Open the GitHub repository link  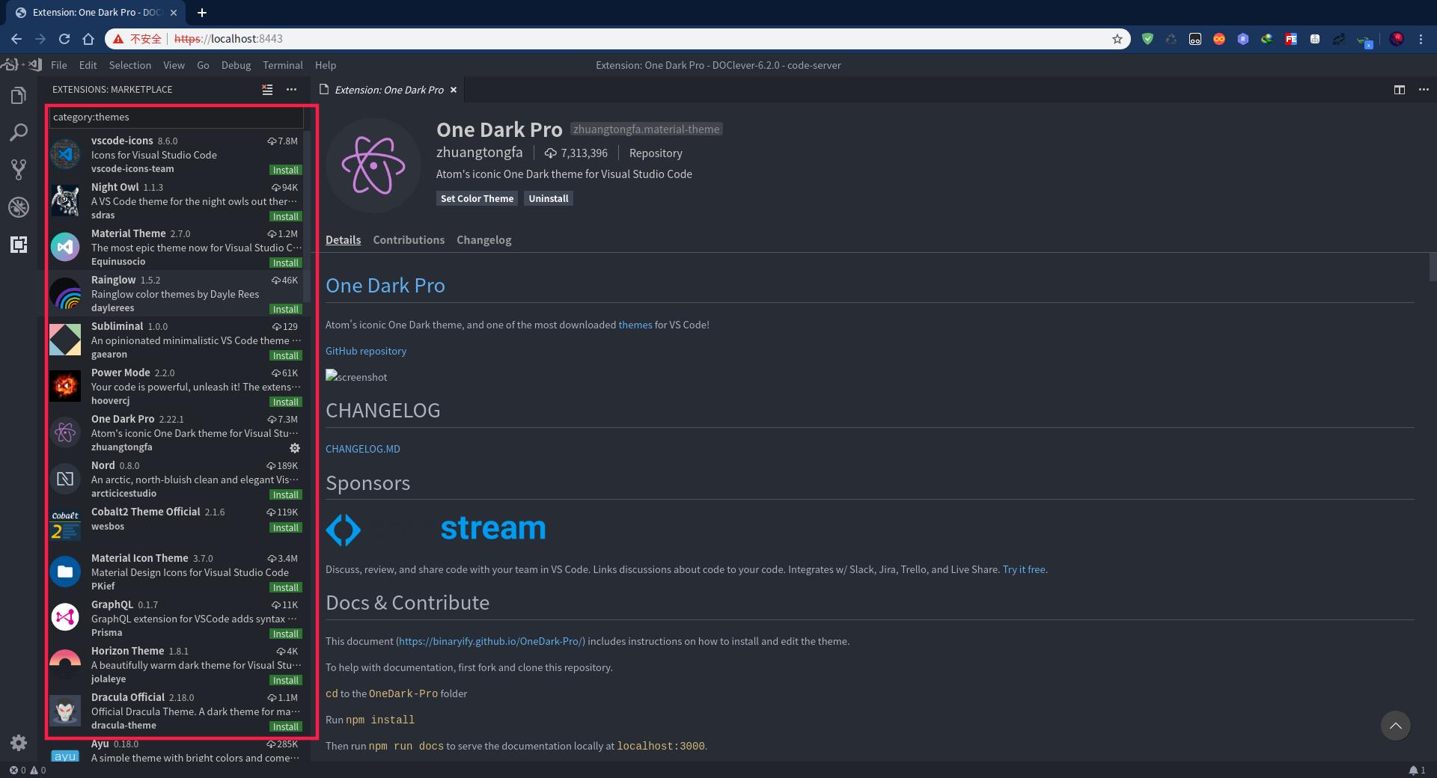pos(365,351)
